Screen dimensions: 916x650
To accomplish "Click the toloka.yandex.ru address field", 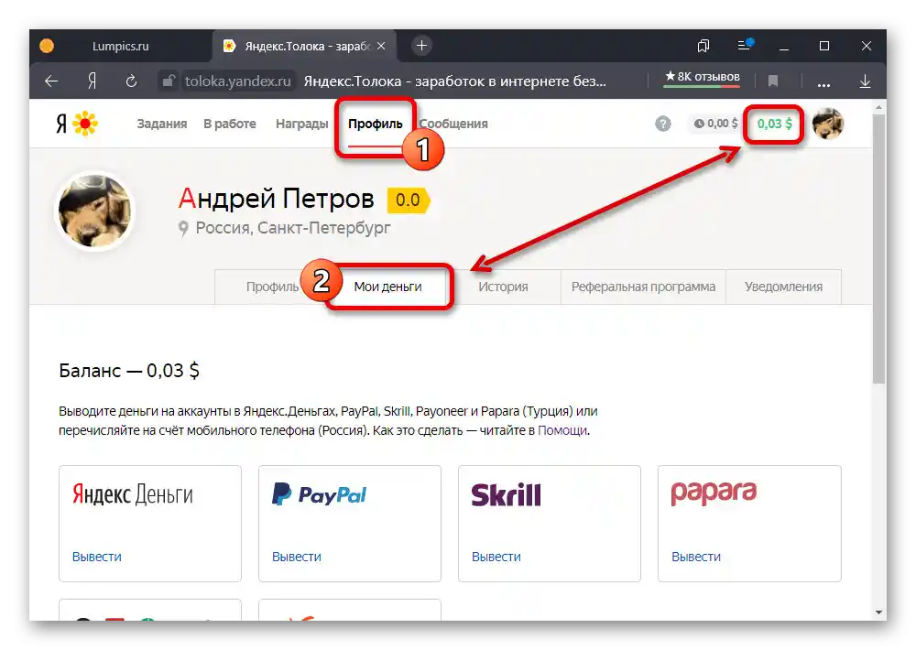I will coord(238,81).
